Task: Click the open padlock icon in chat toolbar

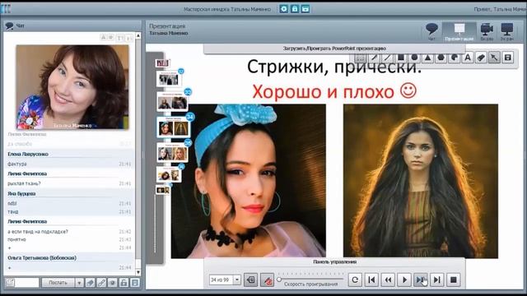Action: (x=124, y=283)
